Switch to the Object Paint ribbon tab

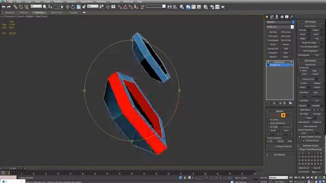(x=57, y=12)
